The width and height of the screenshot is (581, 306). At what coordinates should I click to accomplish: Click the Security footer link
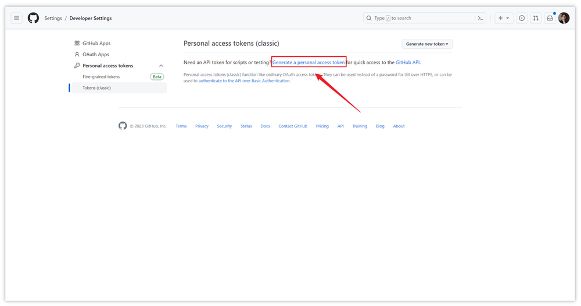tap(224, 126)
